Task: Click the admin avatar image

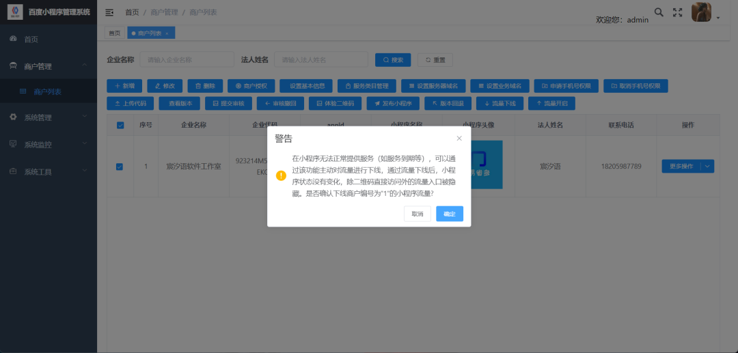Action: 701,12
